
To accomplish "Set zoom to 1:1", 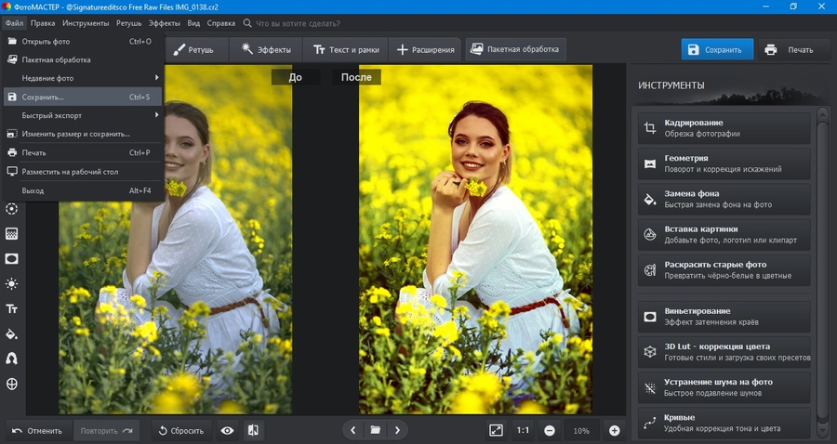I will click(x=523, y=431).
